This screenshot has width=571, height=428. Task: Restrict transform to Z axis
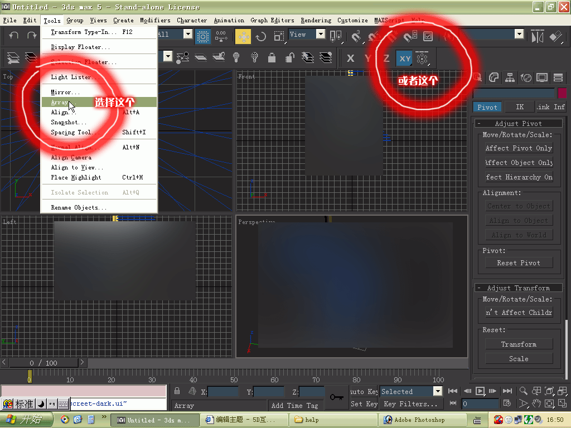coord(386,58)
